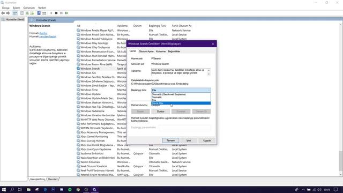Switch to the Genişletilmiş view tab
The image size is (343, 193).
37,179
